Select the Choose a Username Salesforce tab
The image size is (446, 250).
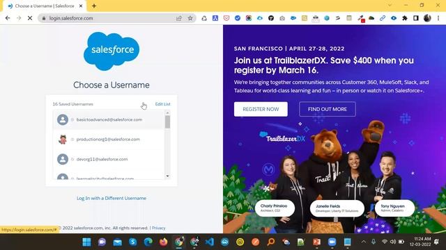[x=44, y=6]
